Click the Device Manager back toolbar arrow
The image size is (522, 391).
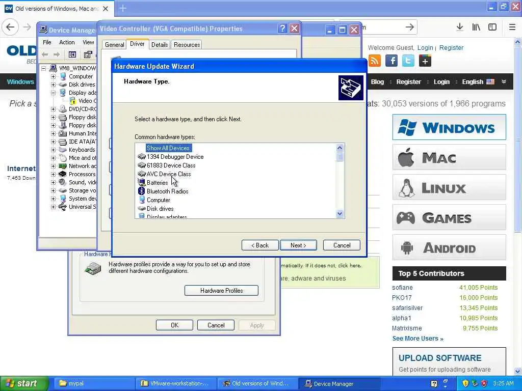pyautogui.click(x=45, y=54)
